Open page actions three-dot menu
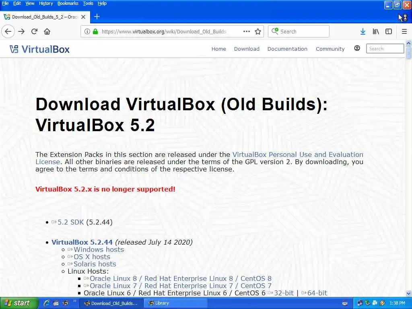The height and width of the screenshot is (309, 412). pos(247,31)
